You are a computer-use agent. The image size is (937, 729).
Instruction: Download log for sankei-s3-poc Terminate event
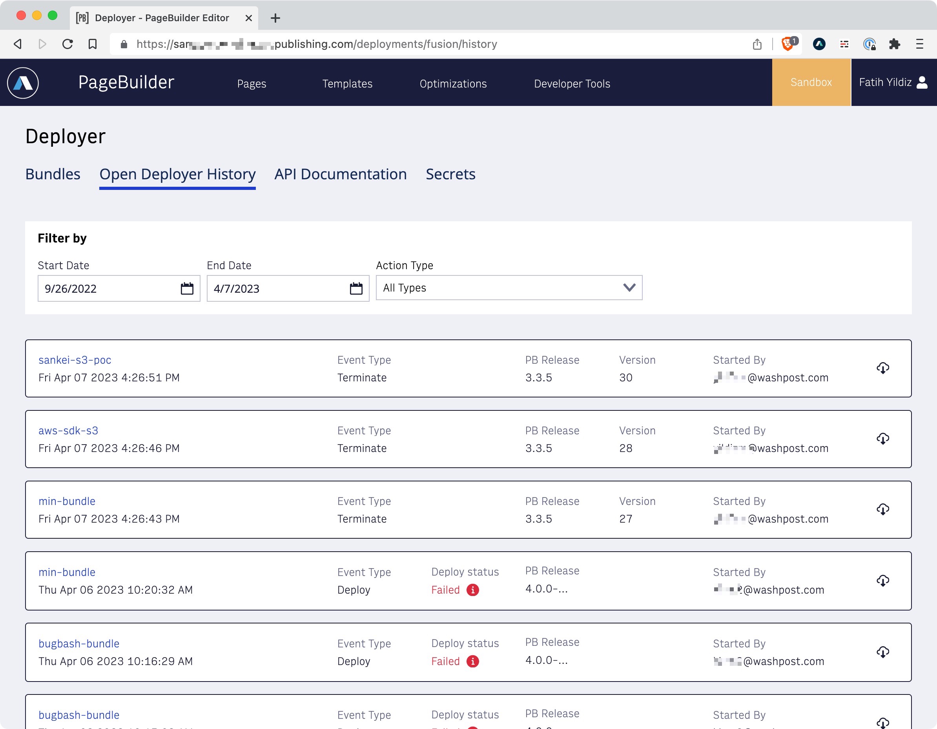point(882,368)
